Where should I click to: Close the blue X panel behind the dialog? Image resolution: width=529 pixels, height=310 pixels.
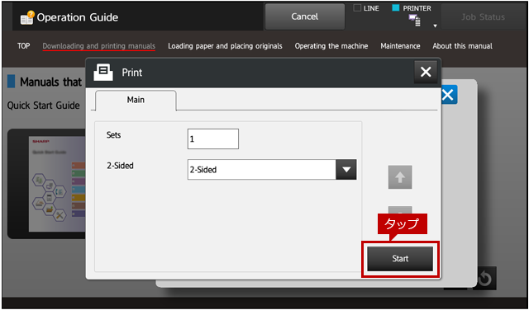449,95
